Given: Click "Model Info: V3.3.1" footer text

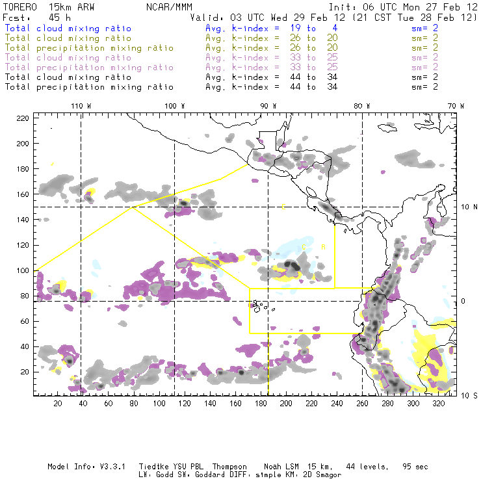Looking at the screenshot, I should (86, 467).
